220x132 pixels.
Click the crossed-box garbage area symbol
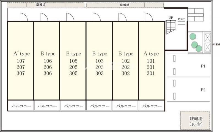pos(207,43)
